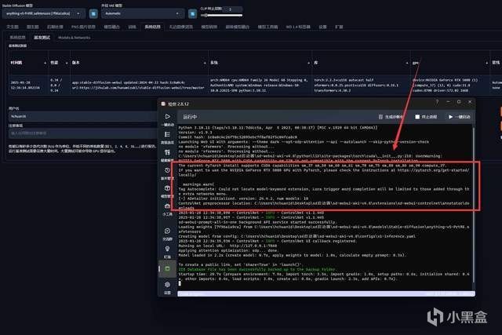Open the gear settings icon in launcher sidebar
This screenshot has width=502, height=335.
point(167,285)
